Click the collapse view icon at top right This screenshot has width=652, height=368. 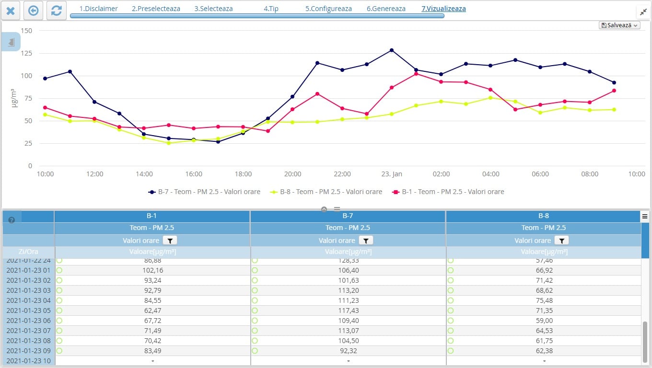click(643, 12)
